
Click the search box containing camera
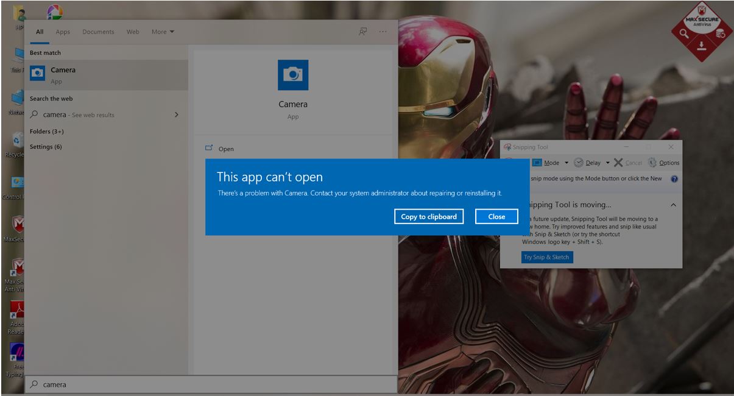point(211,384)
